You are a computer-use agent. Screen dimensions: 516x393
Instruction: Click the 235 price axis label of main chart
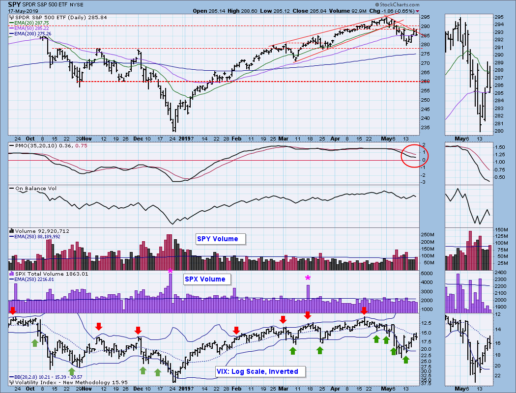pyautogui.click(x=425, y=128)
